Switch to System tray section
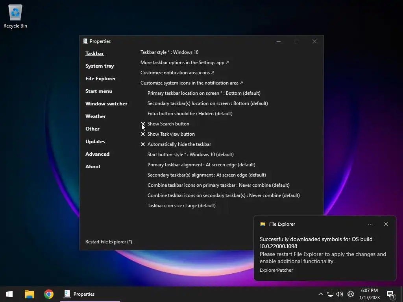403x302 pixels. pyautogui.click(x=100, y=66)
